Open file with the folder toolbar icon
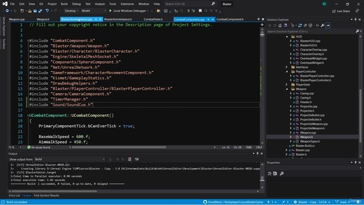This screenshot has height=205, width=364. tap(30, 11)
